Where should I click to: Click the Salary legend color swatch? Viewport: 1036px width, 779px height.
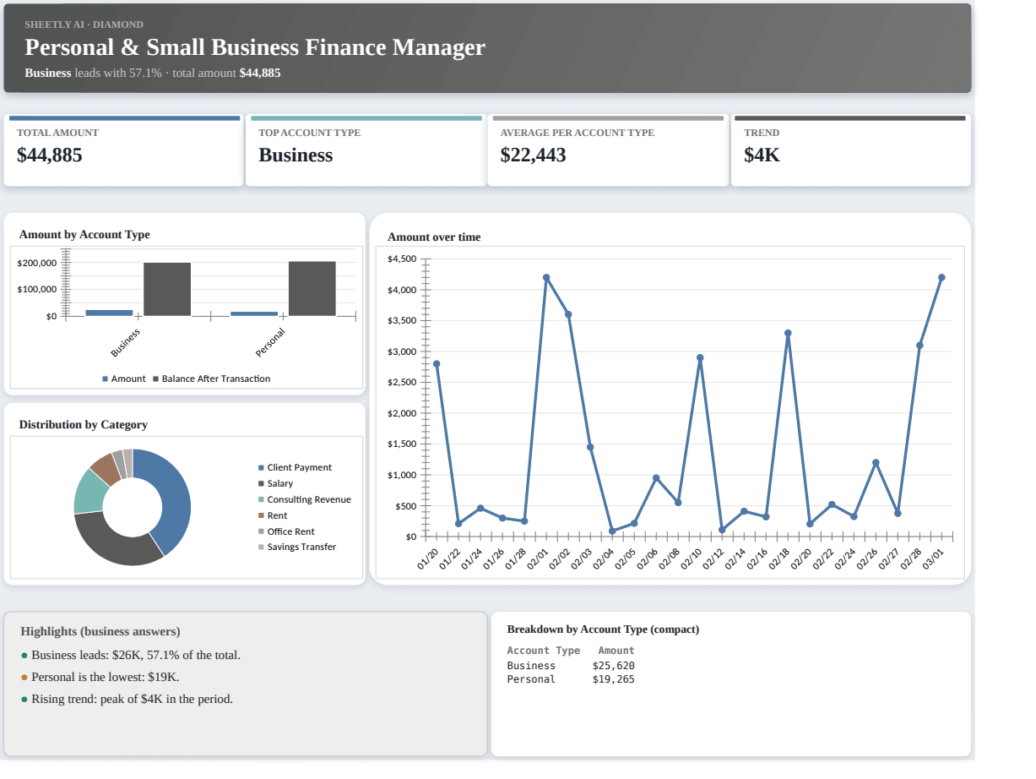click(261, 483)
